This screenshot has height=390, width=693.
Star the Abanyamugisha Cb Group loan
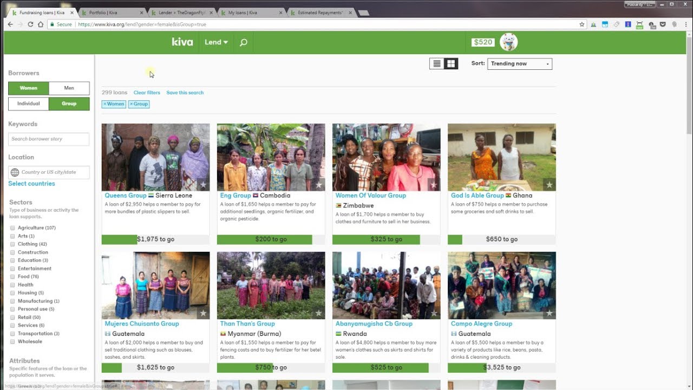point(434,313)
